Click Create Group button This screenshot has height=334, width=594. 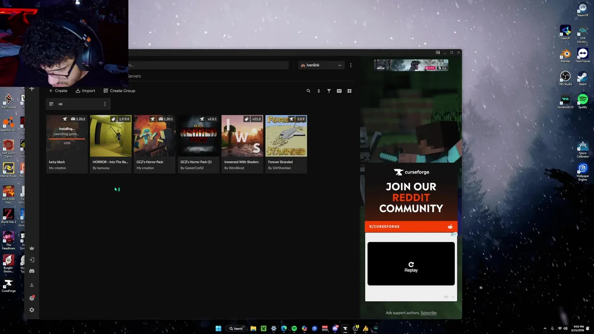point(119,91)
